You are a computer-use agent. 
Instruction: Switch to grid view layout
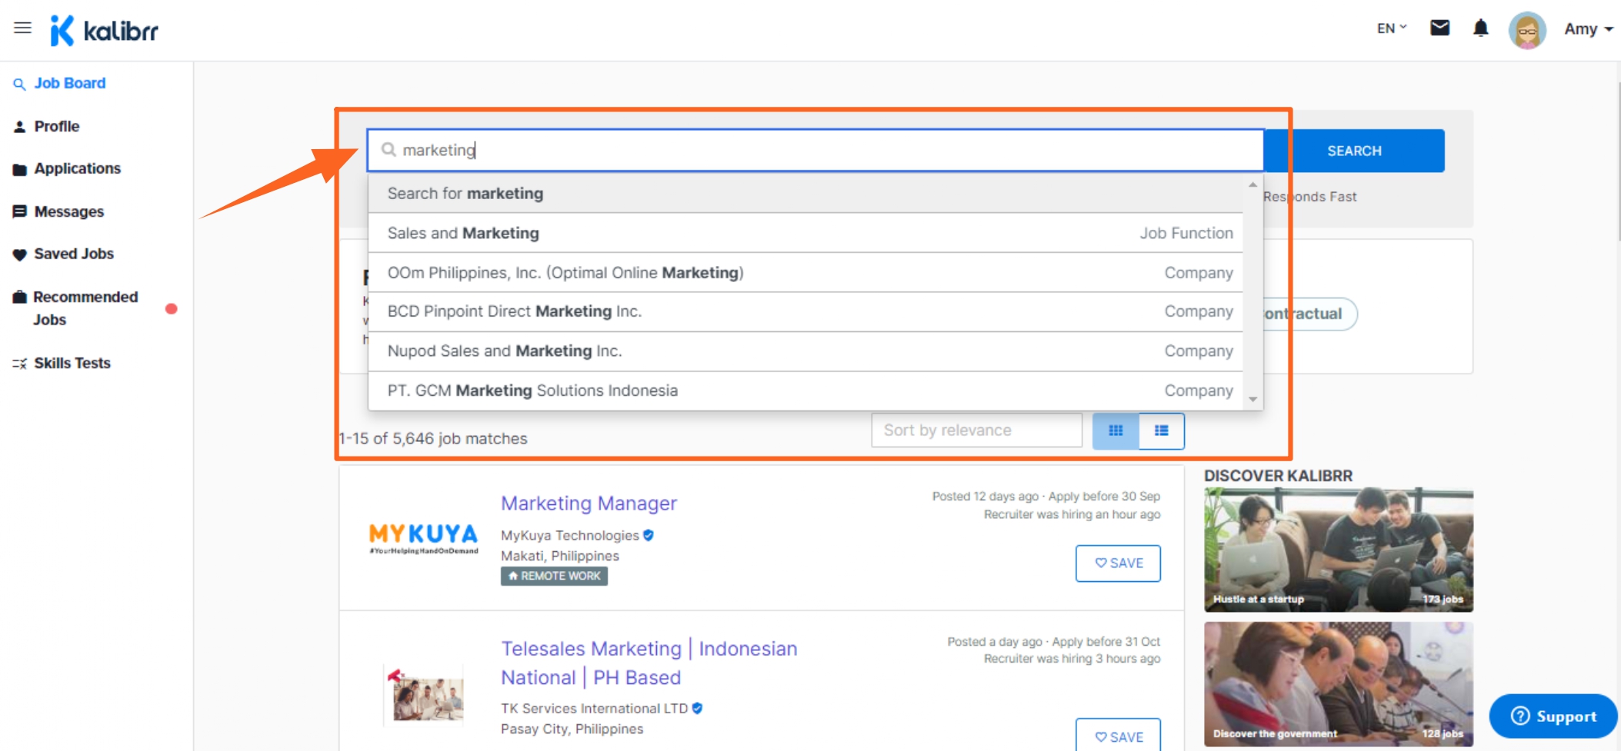pyautogui.click(x=1116, y=431)
